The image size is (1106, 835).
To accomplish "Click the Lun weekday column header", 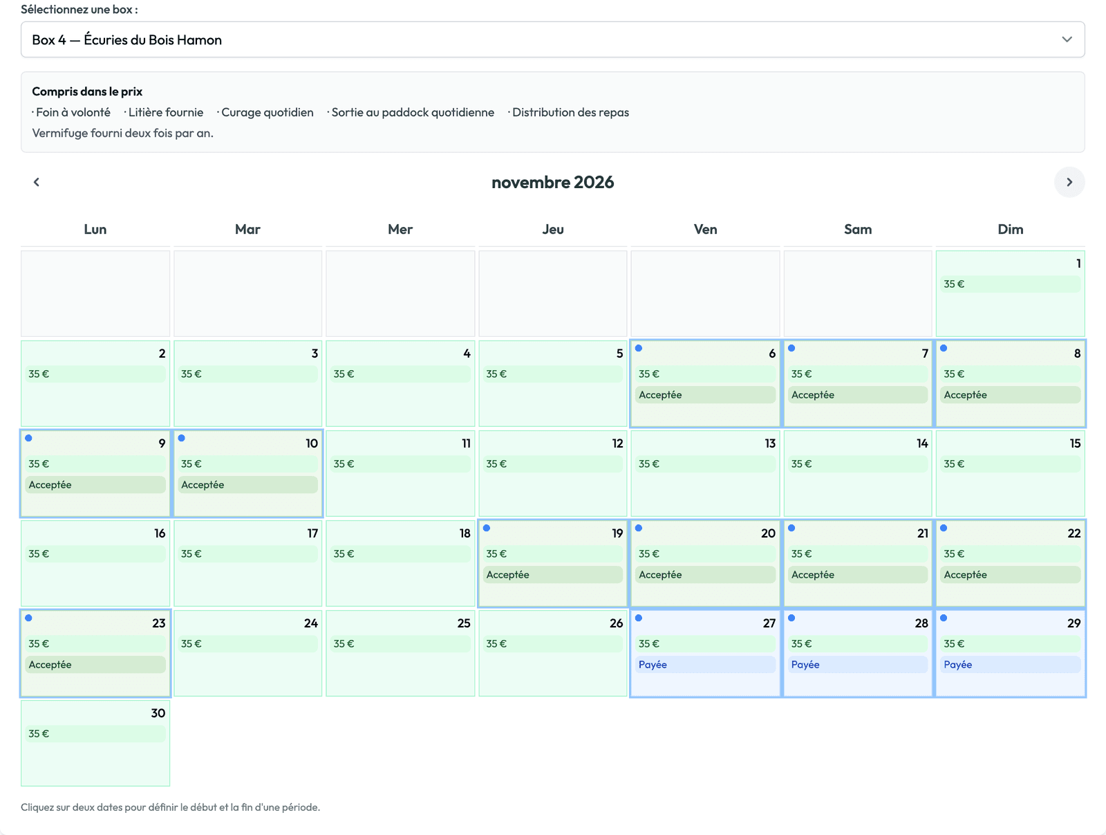I will pos(95,229).
